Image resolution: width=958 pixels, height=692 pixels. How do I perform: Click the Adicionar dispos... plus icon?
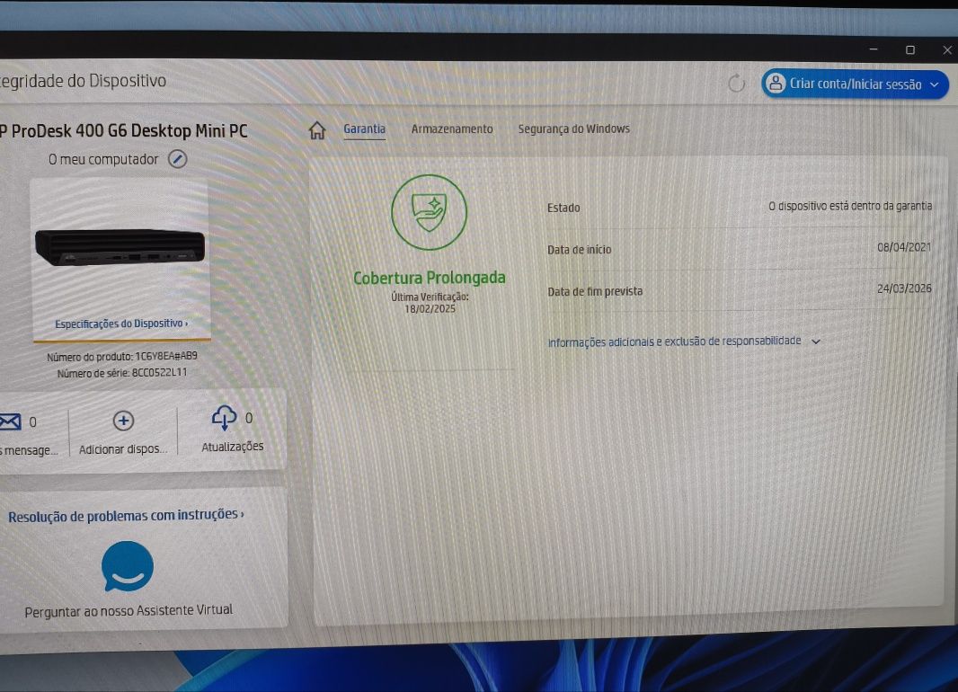point(123,421)
